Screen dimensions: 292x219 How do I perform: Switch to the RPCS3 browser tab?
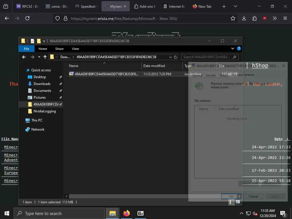27,6
